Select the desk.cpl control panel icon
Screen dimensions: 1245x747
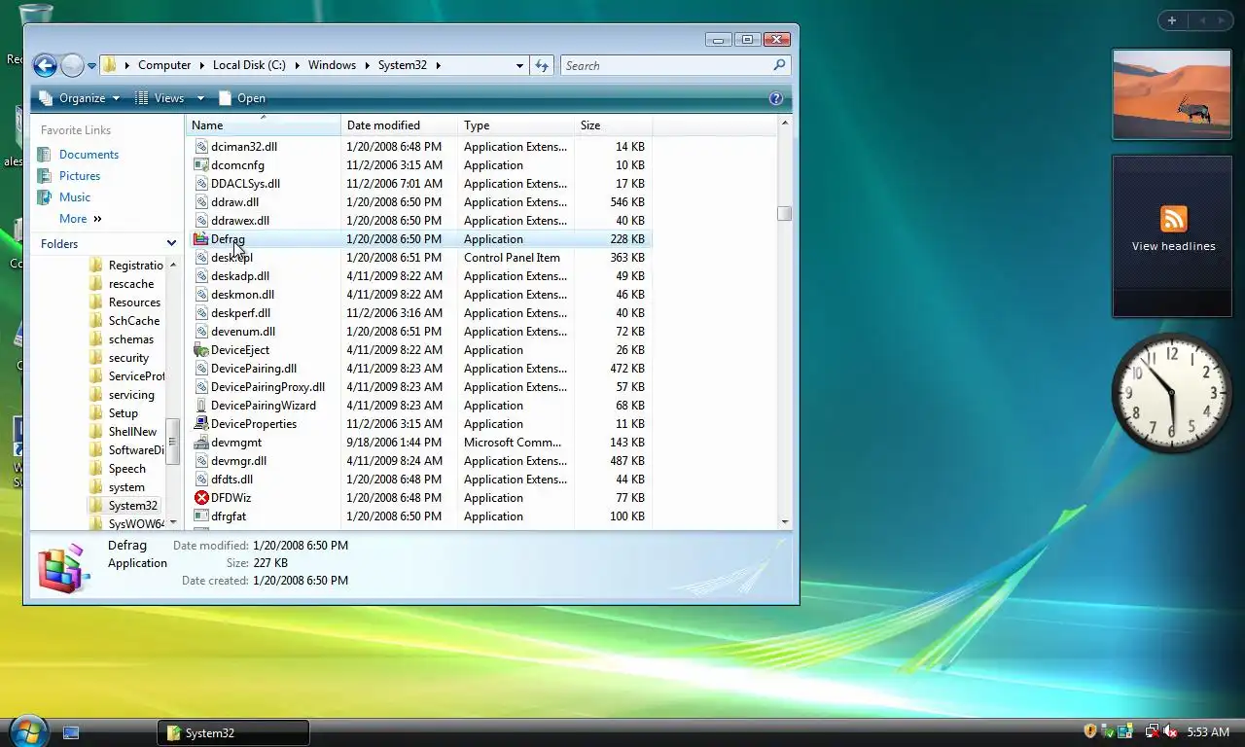pyautogui.click(x=201, y=258)
